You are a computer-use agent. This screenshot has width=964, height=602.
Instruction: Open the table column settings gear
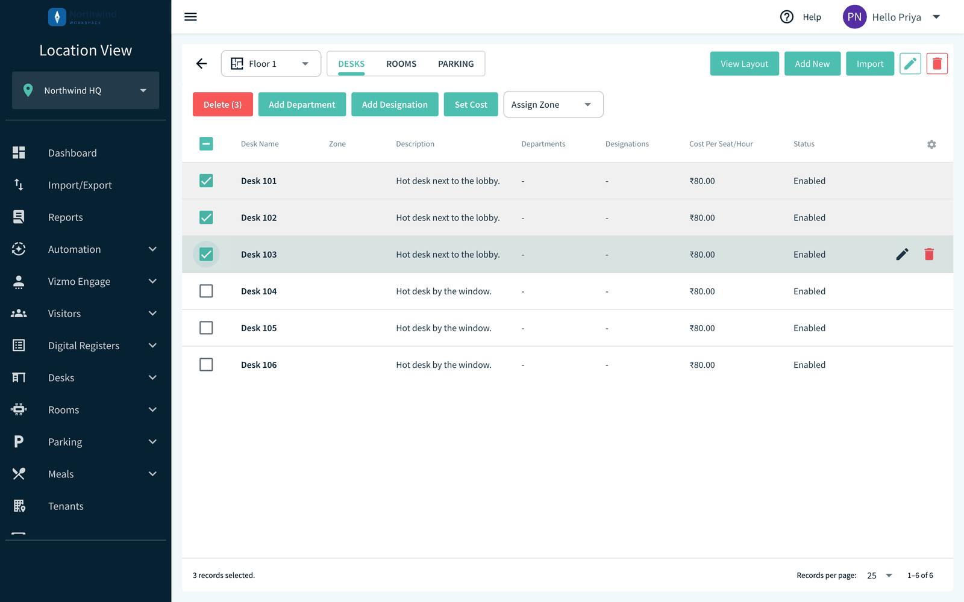pyautogui.click(x=931, y=144)
